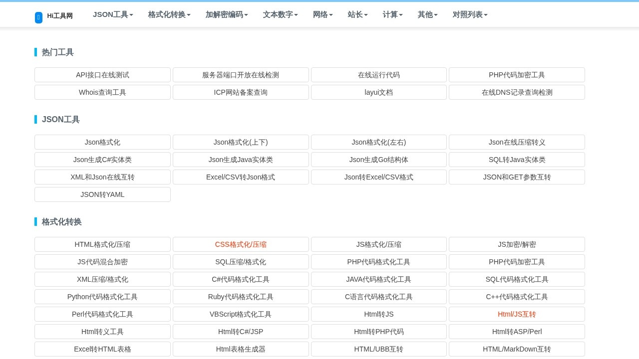The height and width of the screenshot is (359, 639).
Task: Select JSON转YAML converter
Action: tap(102, 194)
